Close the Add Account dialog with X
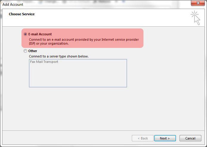The height and width of the screenshot is (147, 207). tap(198, 3)
